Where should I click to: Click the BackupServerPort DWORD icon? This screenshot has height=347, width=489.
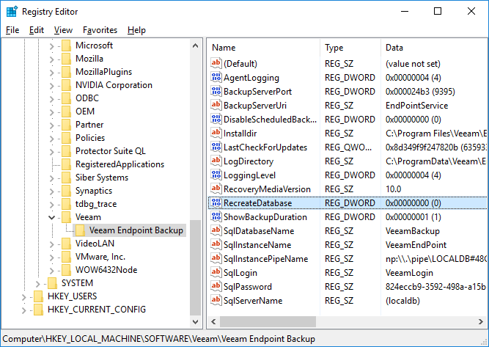coord(216,92)
